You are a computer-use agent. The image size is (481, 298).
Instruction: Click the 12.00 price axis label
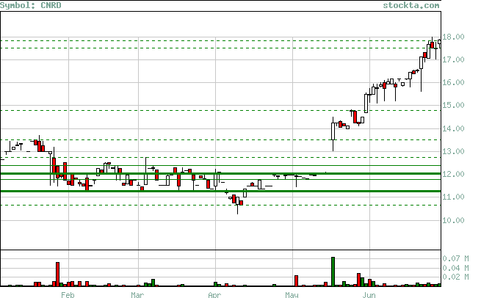453,174
